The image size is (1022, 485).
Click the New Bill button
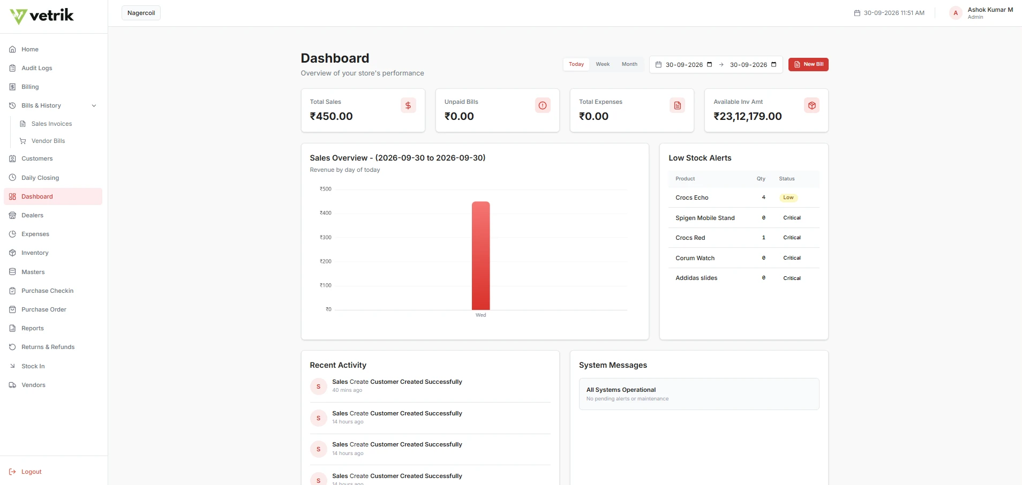pos(808,64)
